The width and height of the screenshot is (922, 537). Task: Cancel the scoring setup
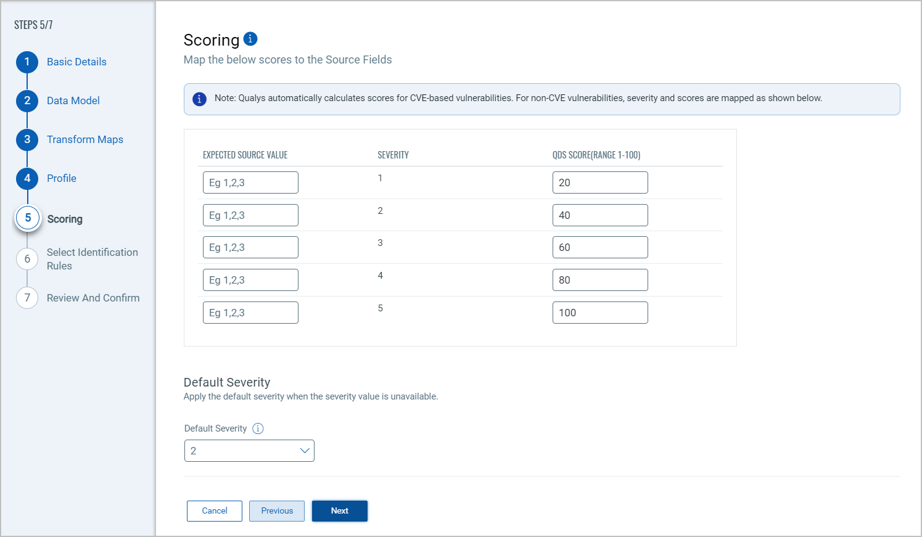[x=215, y=511]
